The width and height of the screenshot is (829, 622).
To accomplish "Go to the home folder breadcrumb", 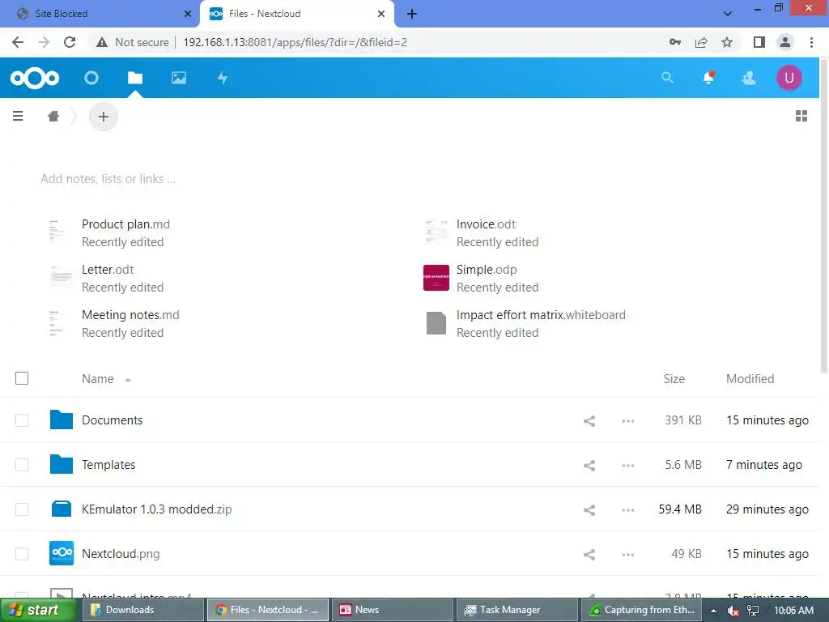I will point(53,116).
